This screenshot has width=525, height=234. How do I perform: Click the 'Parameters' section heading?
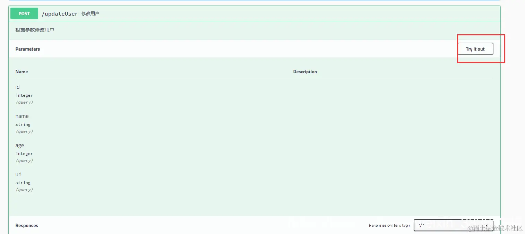pos(28,49)
